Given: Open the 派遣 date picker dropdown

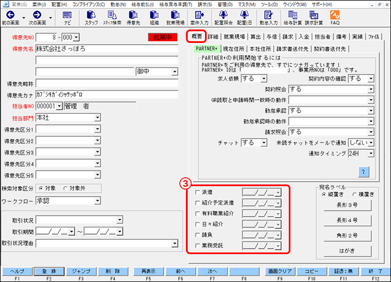Looking at the screenshot, I should [x=278, y=192].
